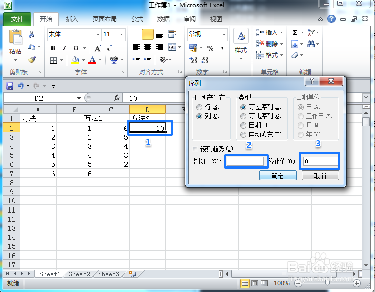This screenshot has height=292, width=375.
Task: Select 行(R) rows radio option
Action: tap(199, 107)
